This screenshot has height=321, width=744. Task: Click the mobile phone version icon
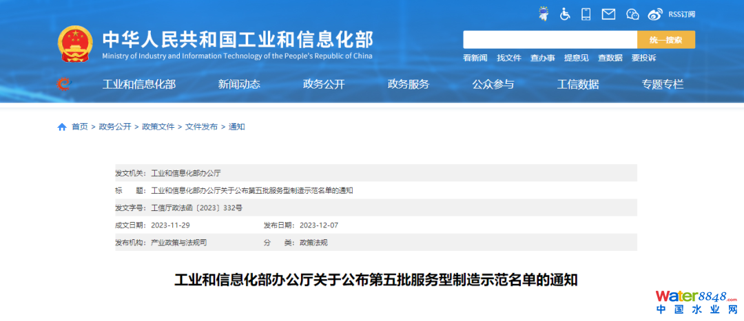coord(586,14)
